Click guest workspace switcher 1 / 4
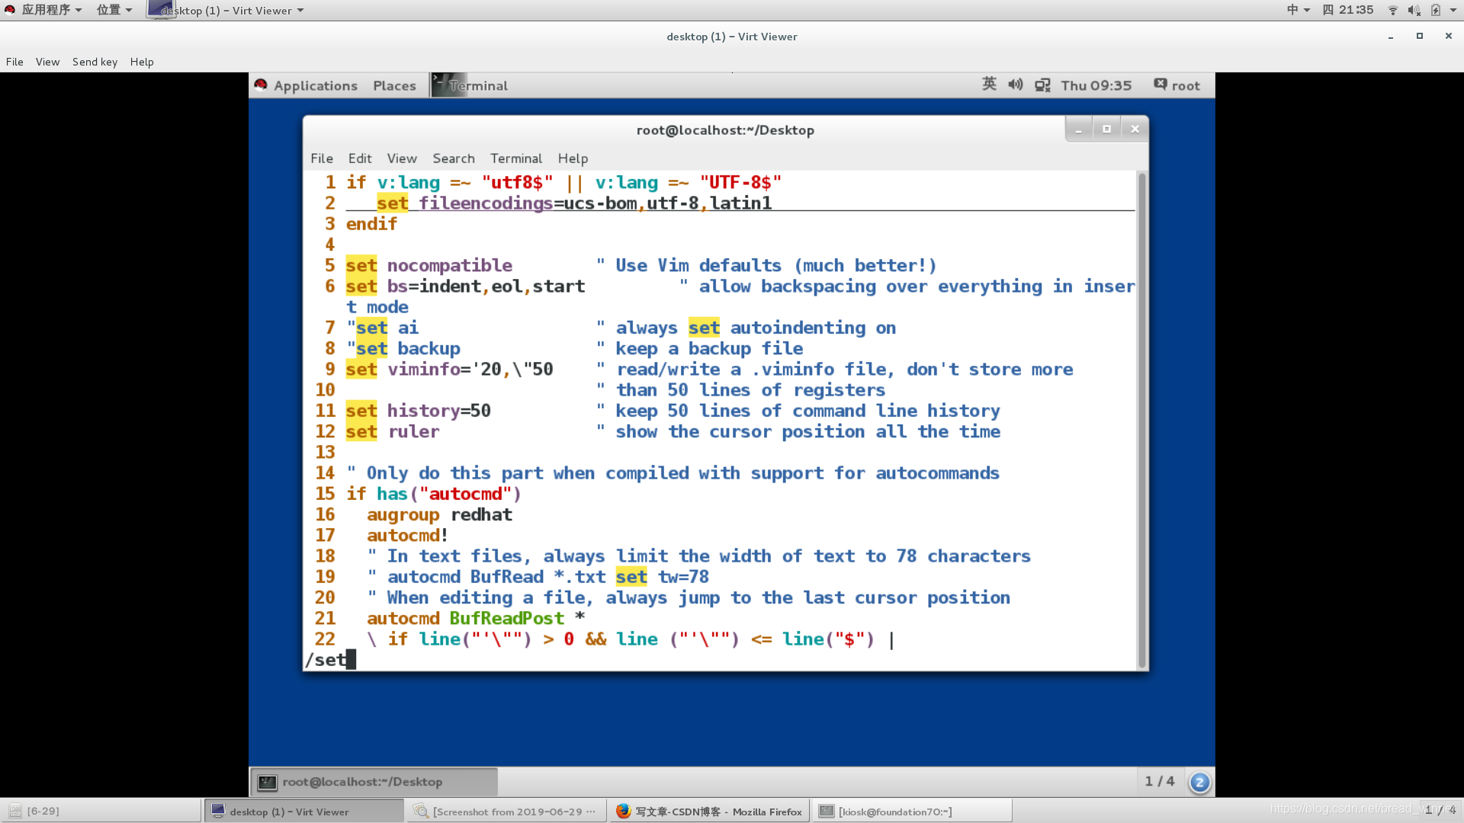This screenshot has width=1464, height=823. coord(1159,781)
